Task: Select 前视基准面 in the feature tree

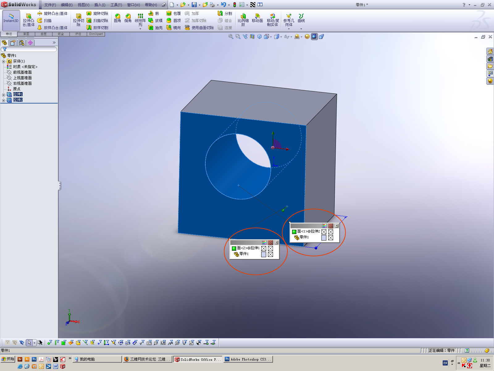Action: pos(22,72)
